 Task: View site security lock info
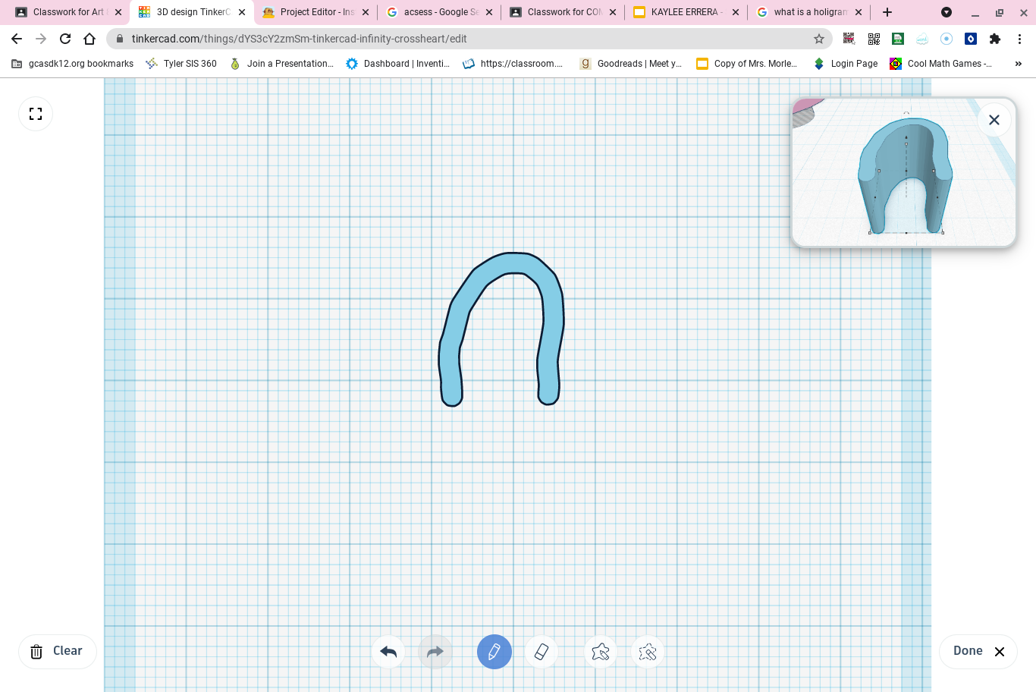(119, 39)
